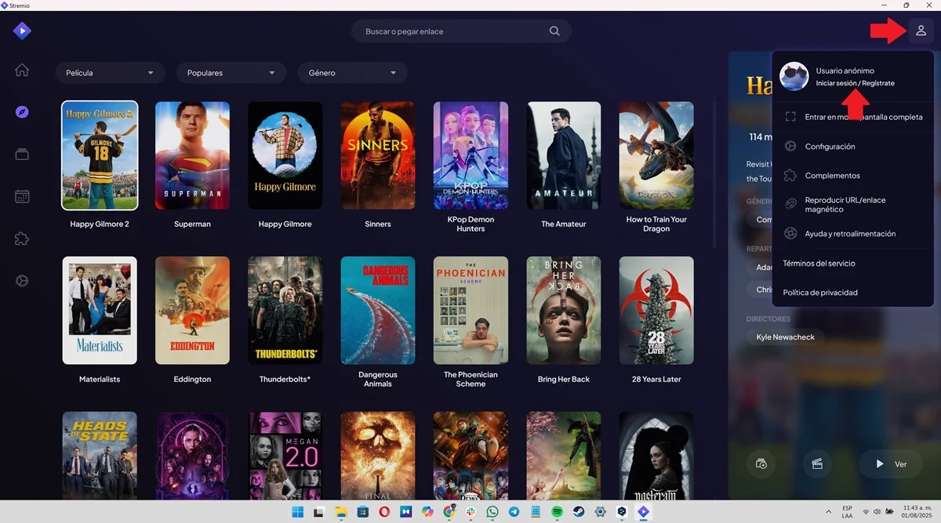Select Complementos from the user menu
Screen dimensions: 941x523
pos(832,175)
